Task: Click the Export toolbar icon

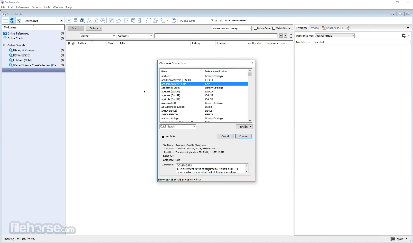Action: click(x=96, y=21)
